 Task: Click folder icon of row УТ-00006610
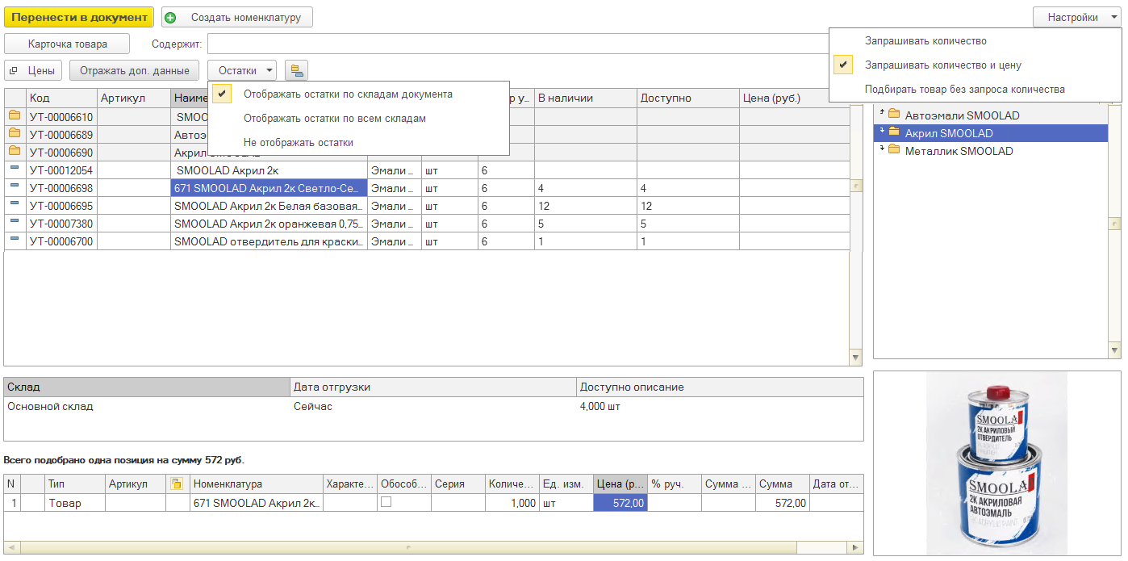click(15, 115)
